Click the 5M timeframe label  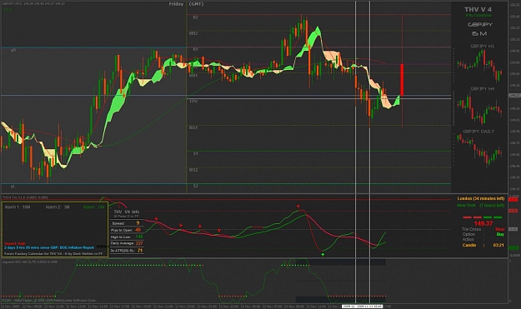479,33
